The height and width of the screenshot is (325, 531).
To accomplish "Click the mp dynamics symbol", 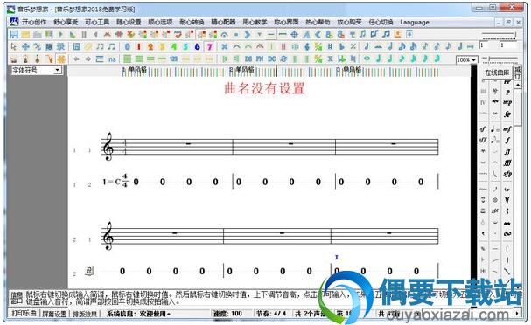I will [507, 102].
